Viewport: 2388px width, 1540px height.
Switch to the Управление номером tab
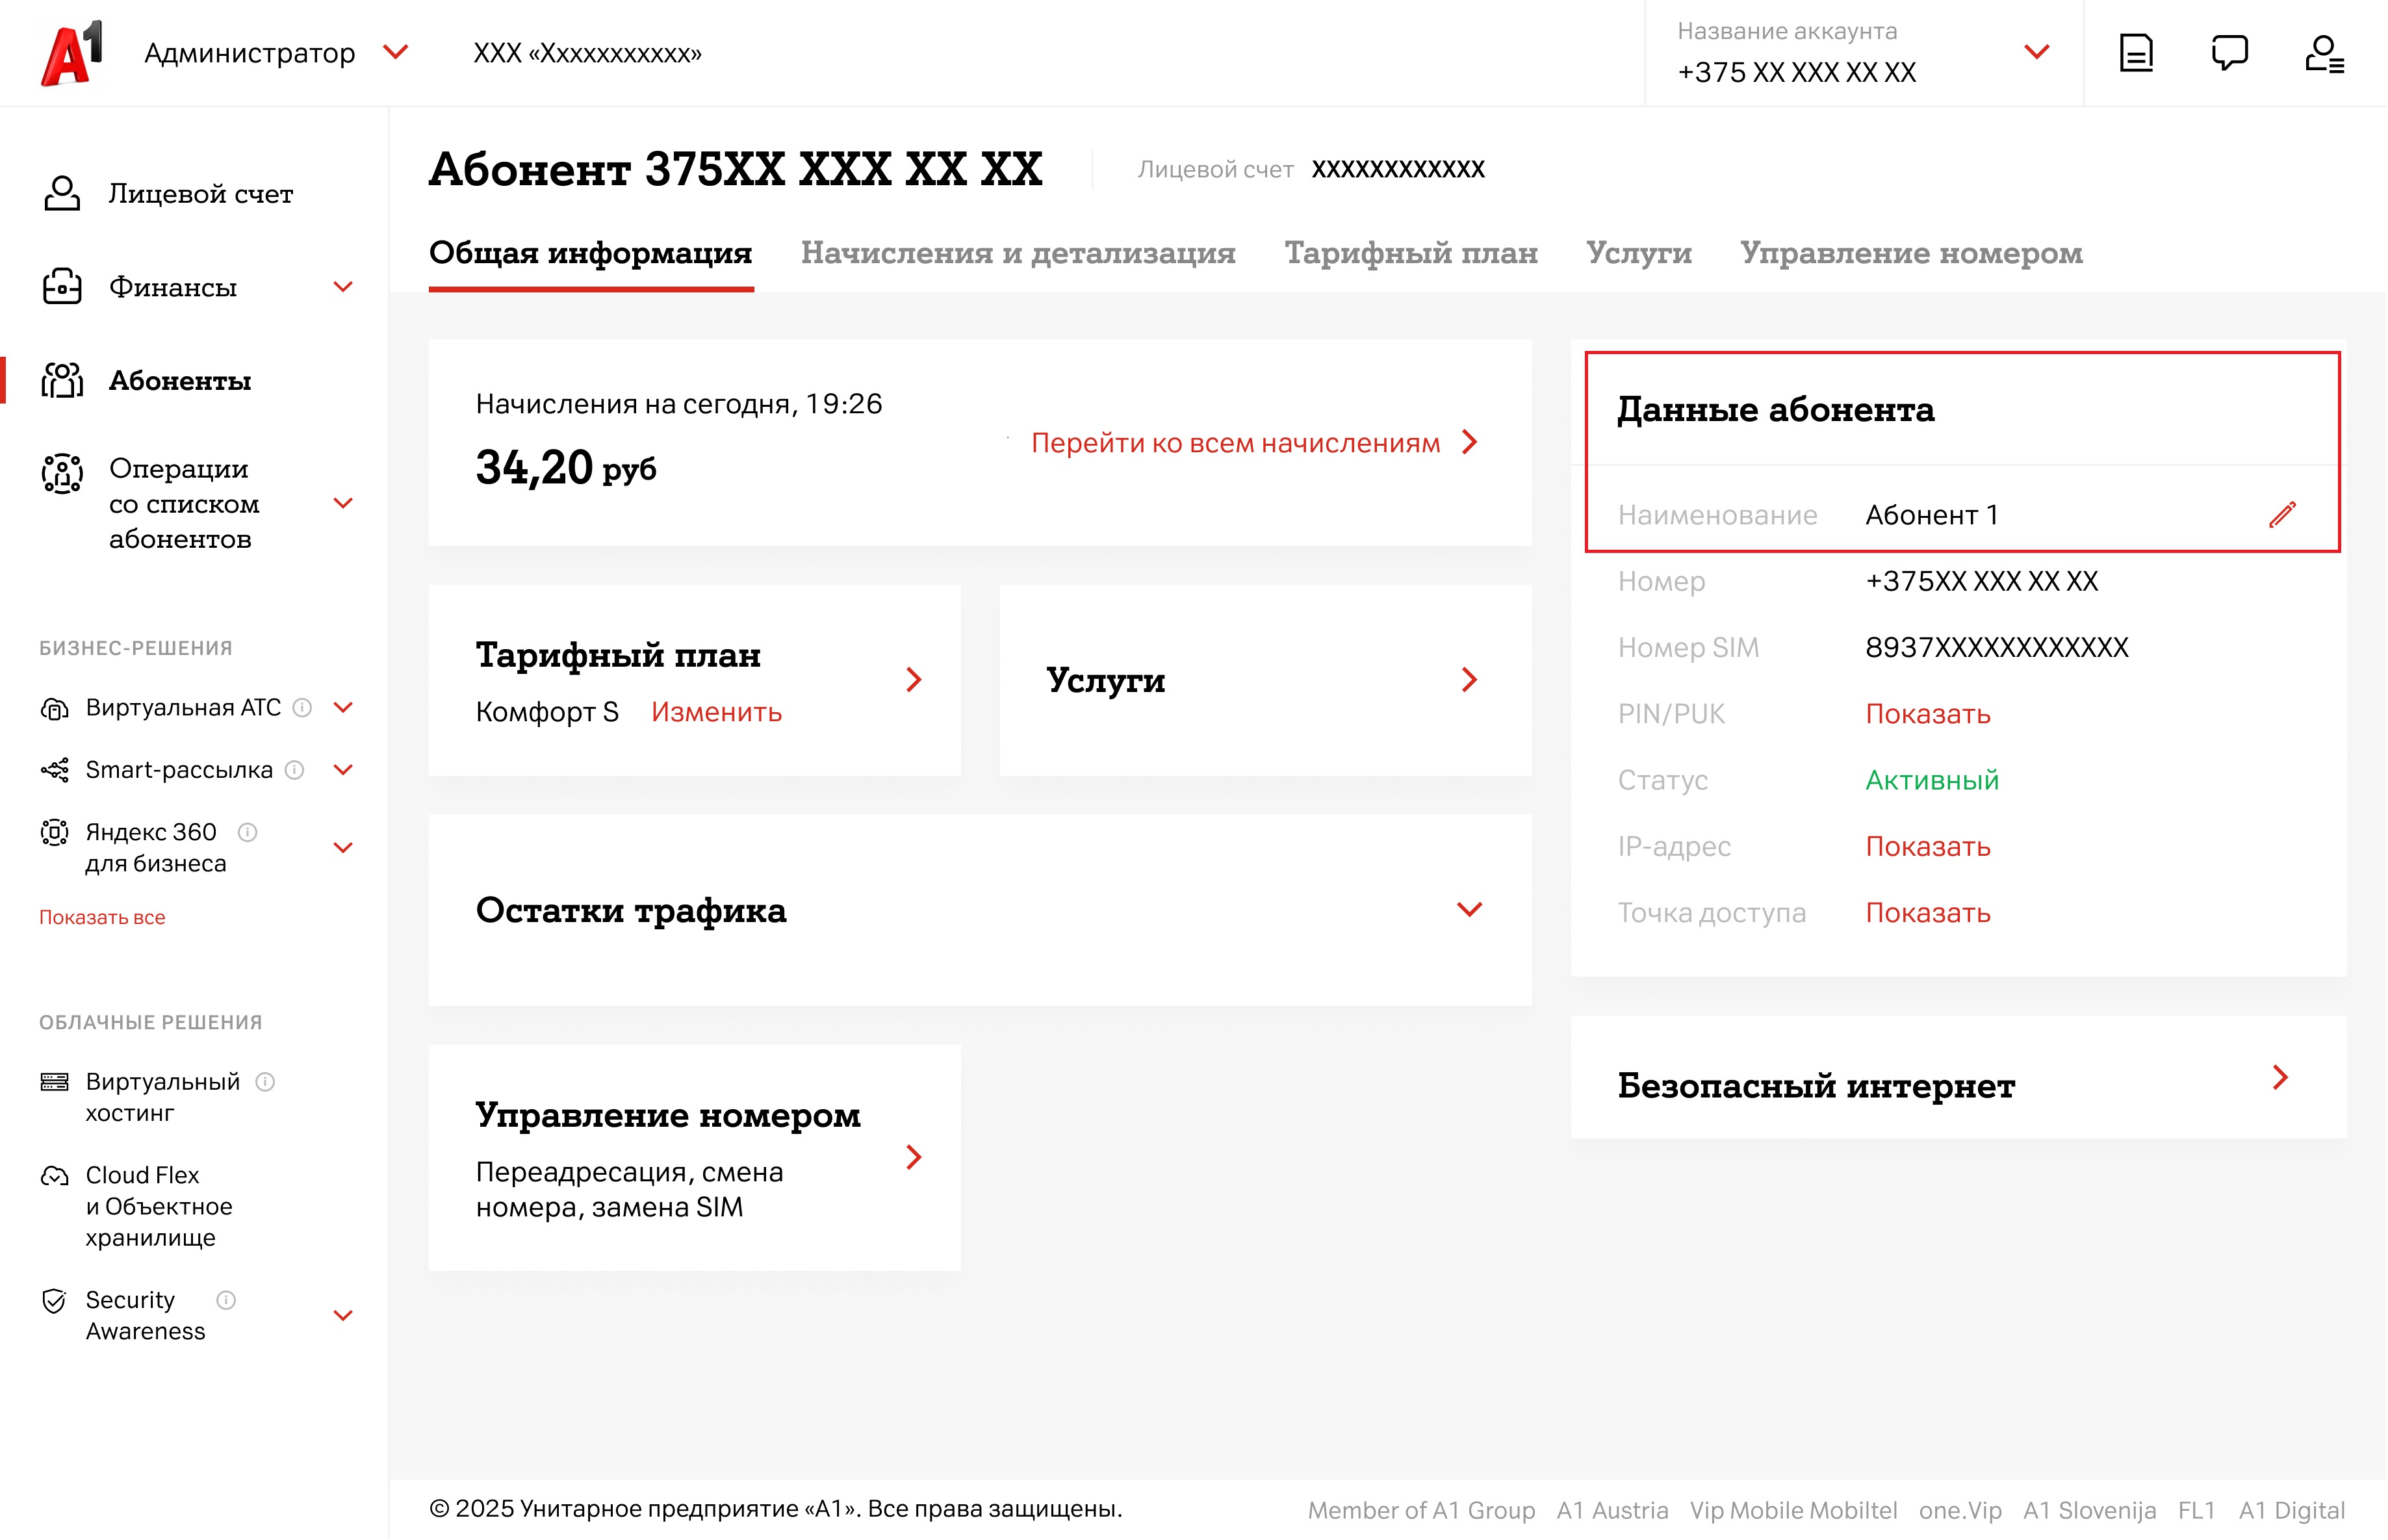click(1911, 253)
